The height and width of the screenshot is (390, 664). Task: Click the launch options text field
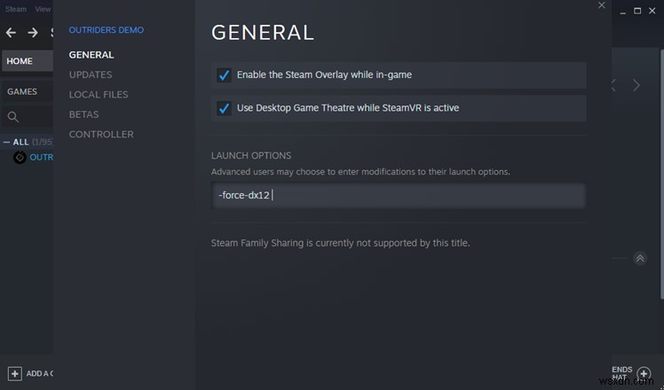[398, 195]
